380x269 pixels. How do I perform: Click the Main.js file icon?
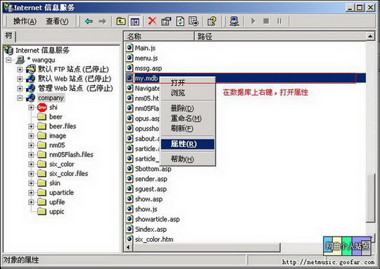coord(129,48)
